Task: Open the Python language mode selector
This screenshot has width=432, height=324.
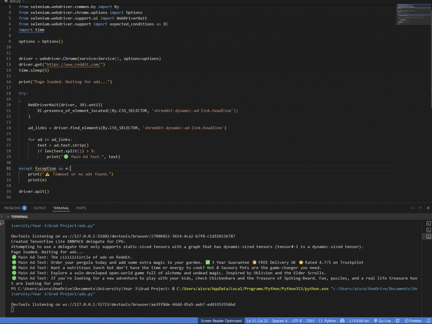Action: [329, 321]
